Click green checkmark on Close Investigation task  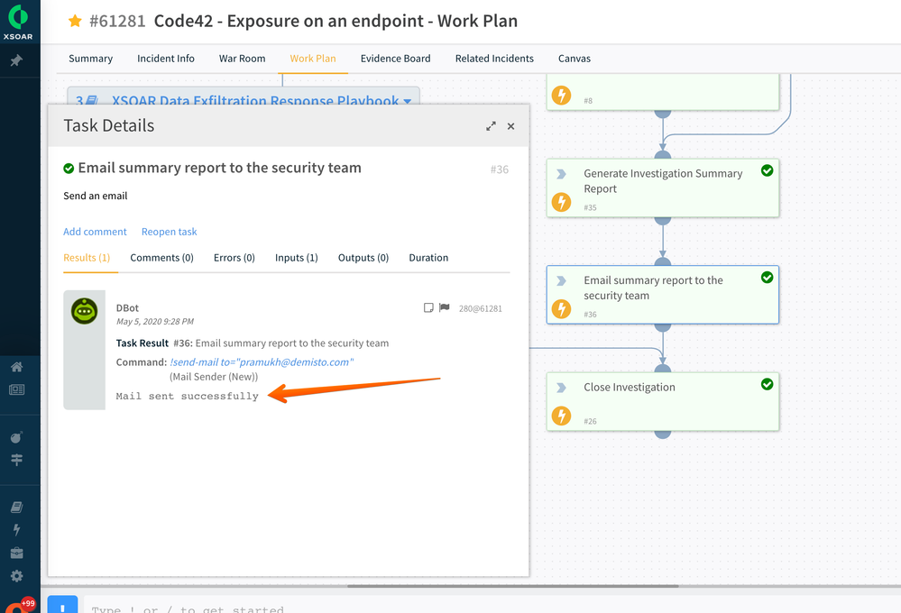[768, 384]
